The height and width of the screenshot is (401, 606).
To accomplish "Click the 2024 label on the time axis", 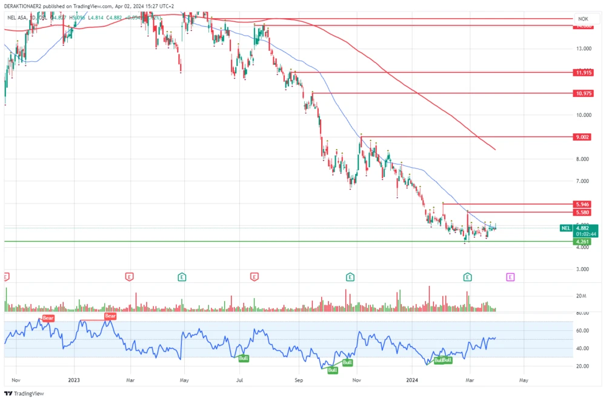I will (412, 380).
